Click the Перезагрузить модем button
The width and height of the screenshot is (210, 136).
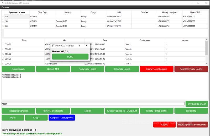[x=191, y=69]
